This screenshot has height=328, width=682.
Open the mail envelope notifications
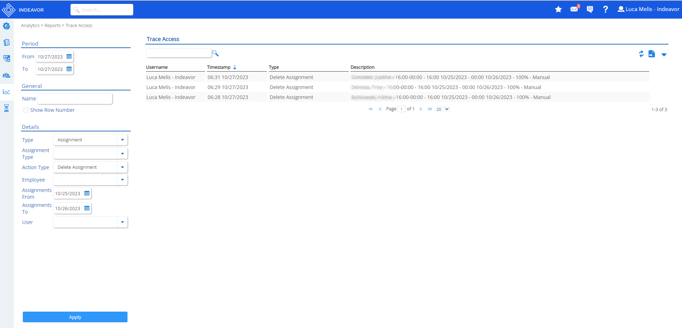pos(574,9)
